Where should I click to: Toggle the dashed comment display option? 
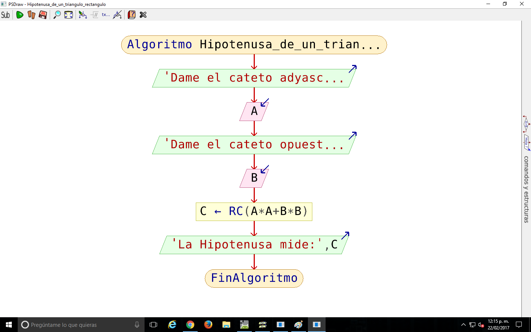coord(95,15)
